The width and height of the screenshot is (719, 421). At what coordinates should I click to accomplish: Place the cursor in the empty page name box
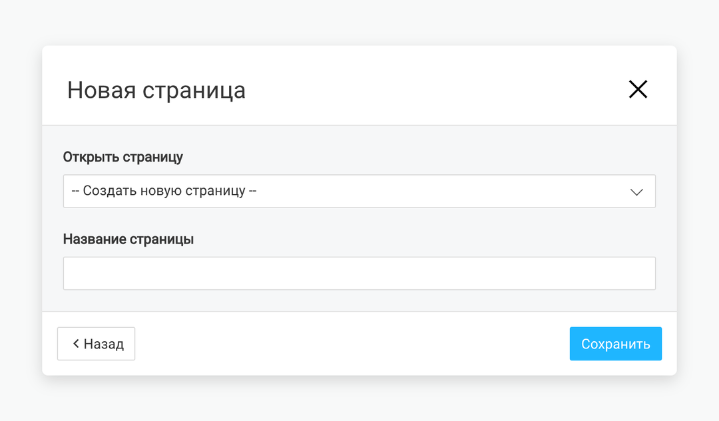pyautogui.click(x=359, y=273)
